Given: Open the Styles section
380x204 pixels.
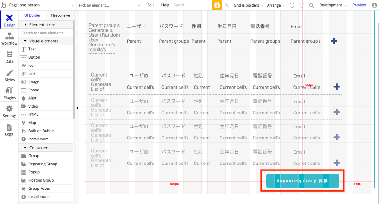Looking at the screenshot, I should (x=9, y=75).
